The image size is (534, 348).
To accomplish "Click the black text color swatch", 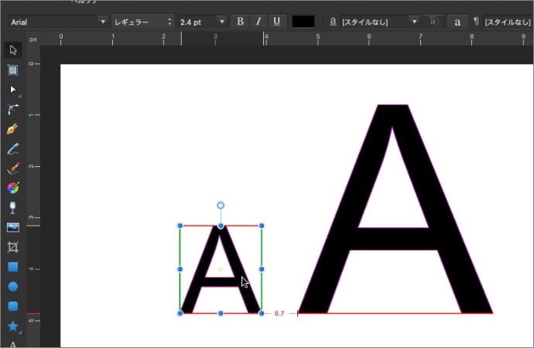I will pyautogui.click(x=303, y=22).
